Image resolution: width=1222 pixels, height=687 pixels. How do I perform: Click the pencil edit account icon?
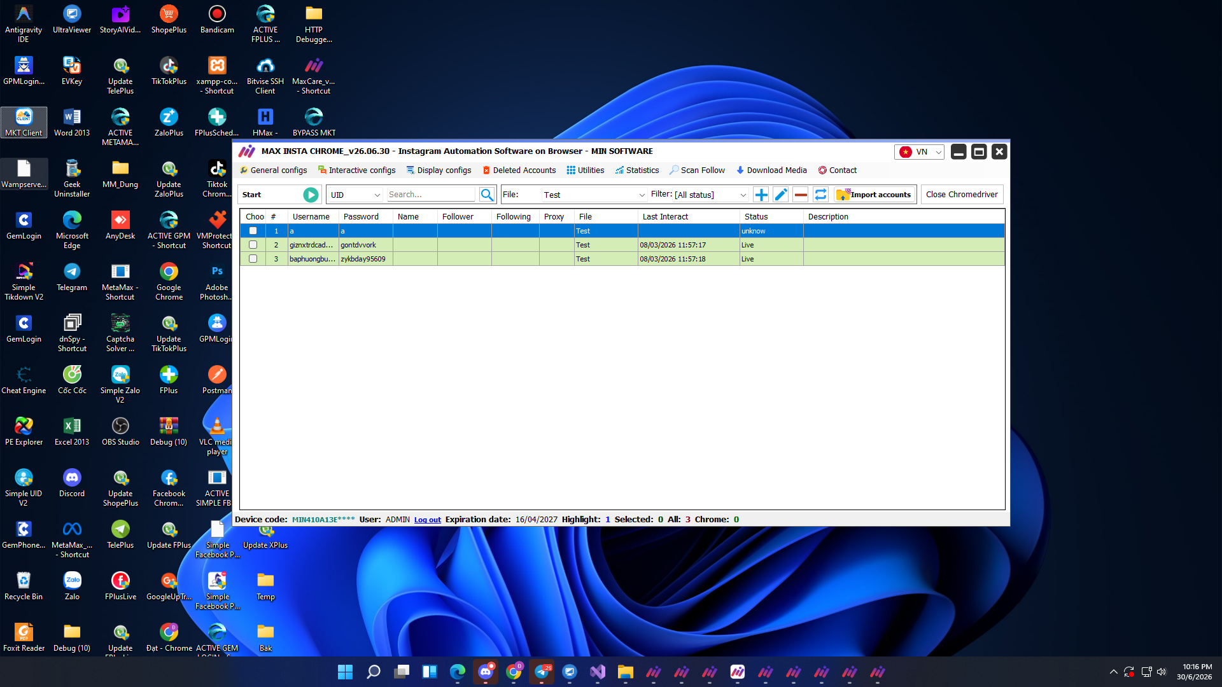(781, 195)
